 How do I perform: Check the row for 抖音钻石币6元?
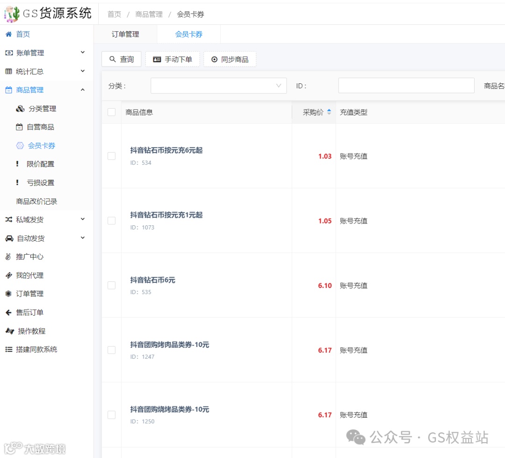tap(111, 285)
